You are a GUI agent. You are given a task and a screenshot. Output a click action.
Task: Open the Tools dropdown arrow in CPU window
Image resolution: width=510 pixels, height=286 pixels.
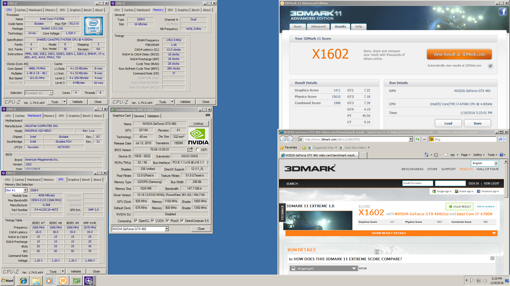tap(64, 102)
